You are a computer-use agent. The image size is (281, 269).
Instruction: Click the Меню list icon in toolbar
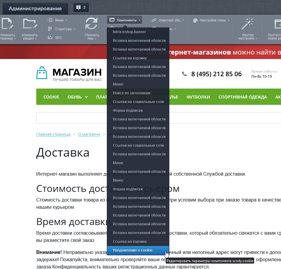click(50, 20)
